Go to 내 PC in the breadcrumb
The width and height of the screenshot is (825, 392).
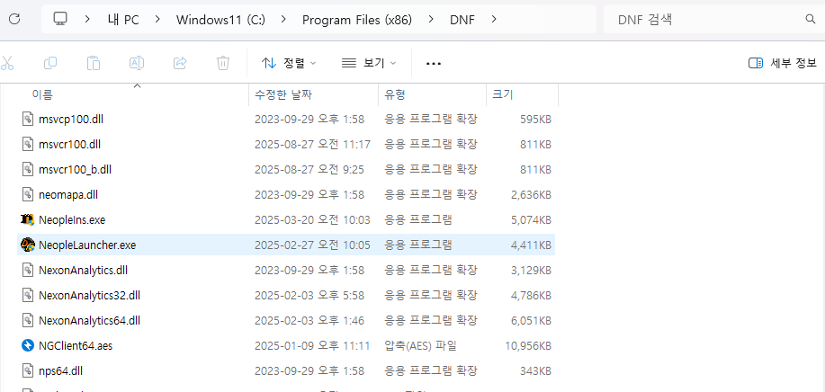[124, 20]
